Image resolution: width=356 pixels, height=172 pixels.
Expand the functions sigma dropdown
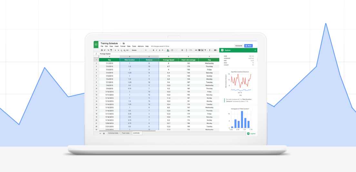point(210,50)
